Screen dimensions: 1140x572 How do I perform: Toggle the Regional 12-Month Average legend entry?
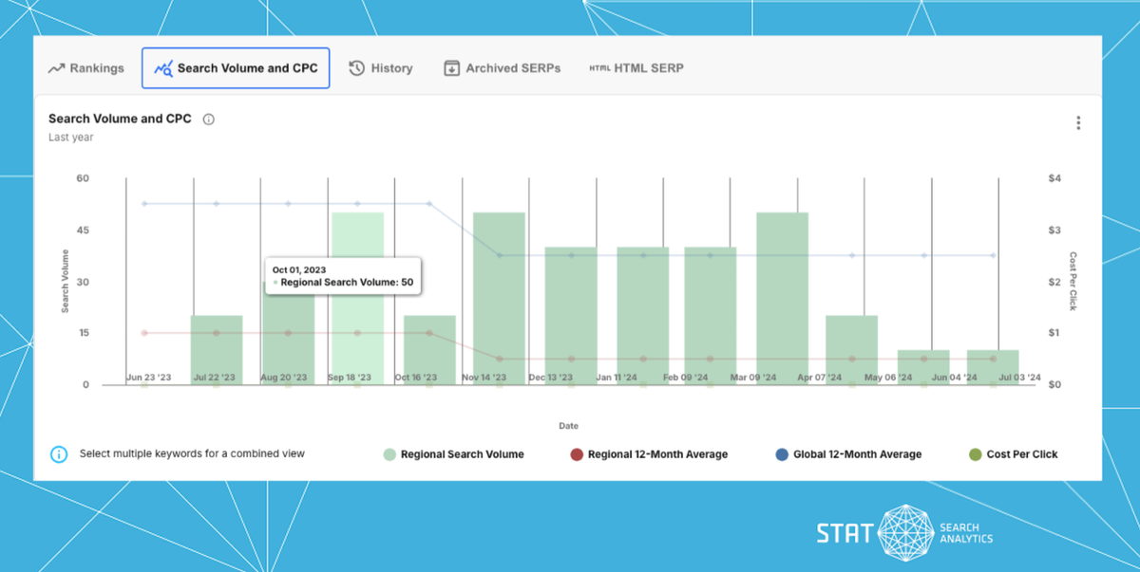[x=650, y=453]
